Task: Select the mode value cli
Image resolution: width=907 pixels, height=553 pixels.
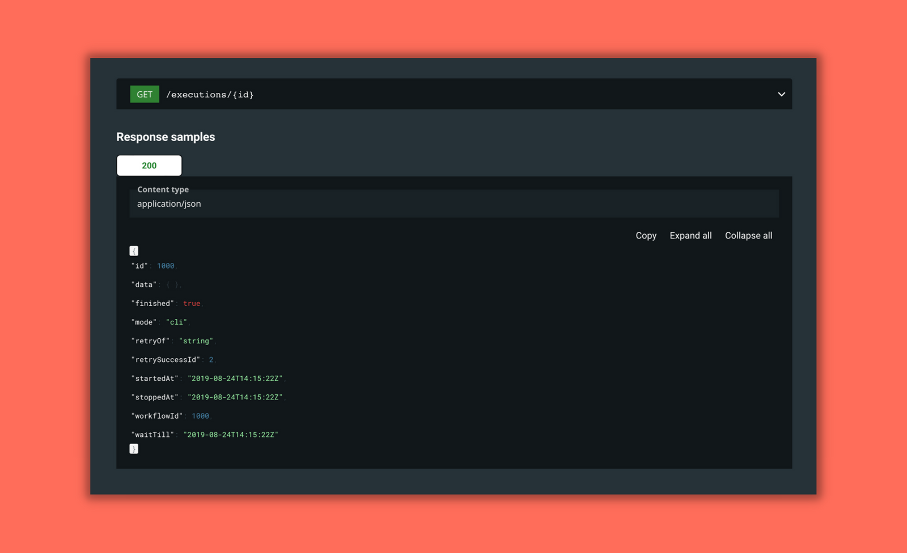Action: tap(176, 322)
